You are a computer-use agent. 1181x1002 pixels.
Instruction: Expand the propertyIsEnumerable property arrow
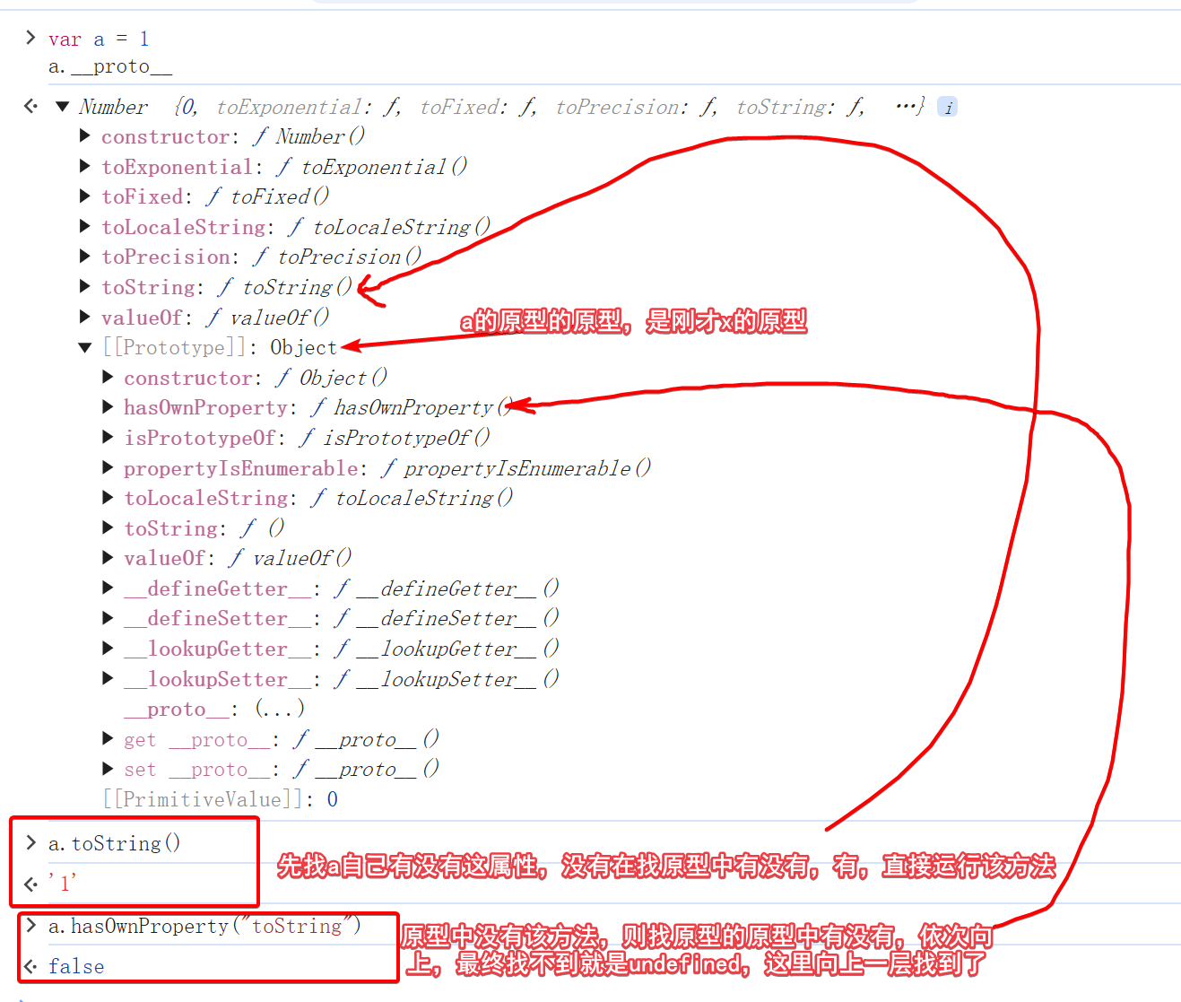coord(108,468)
